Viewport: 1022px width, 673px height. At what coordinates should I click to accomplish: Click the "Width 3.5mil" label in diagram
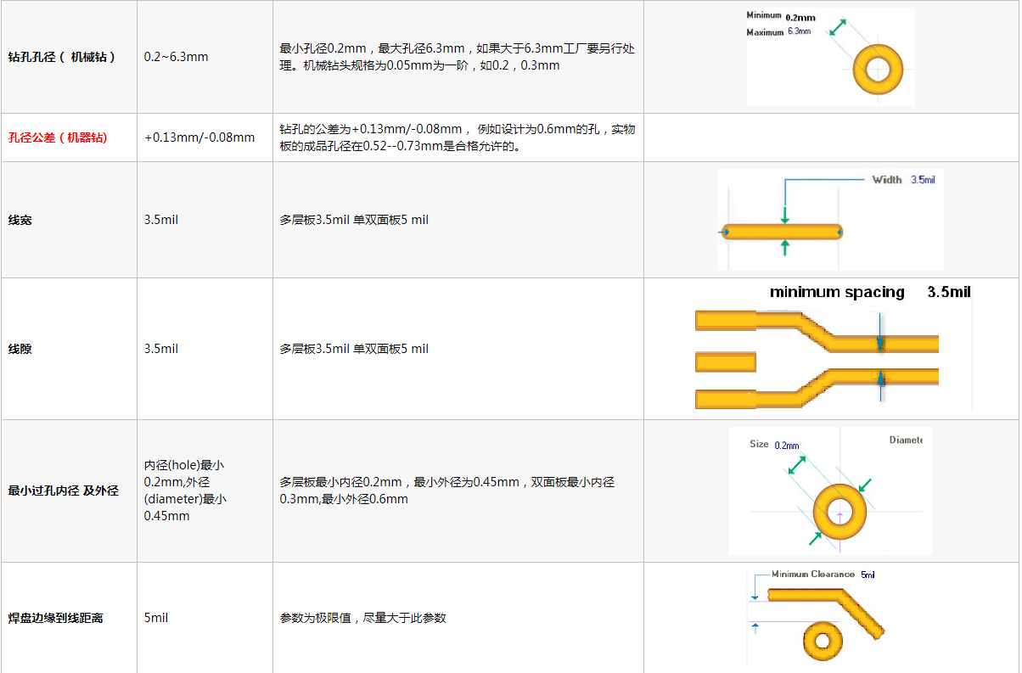[x=903, y=180]
